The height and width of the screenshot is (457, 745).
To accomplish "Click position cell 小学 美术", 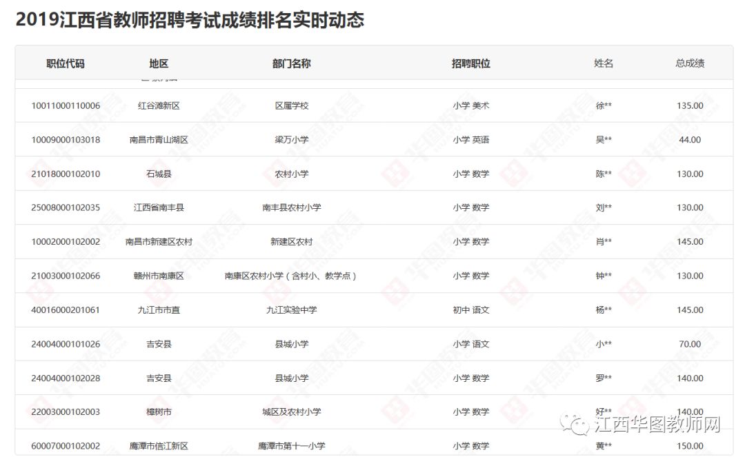I will (x=471, y=106).
